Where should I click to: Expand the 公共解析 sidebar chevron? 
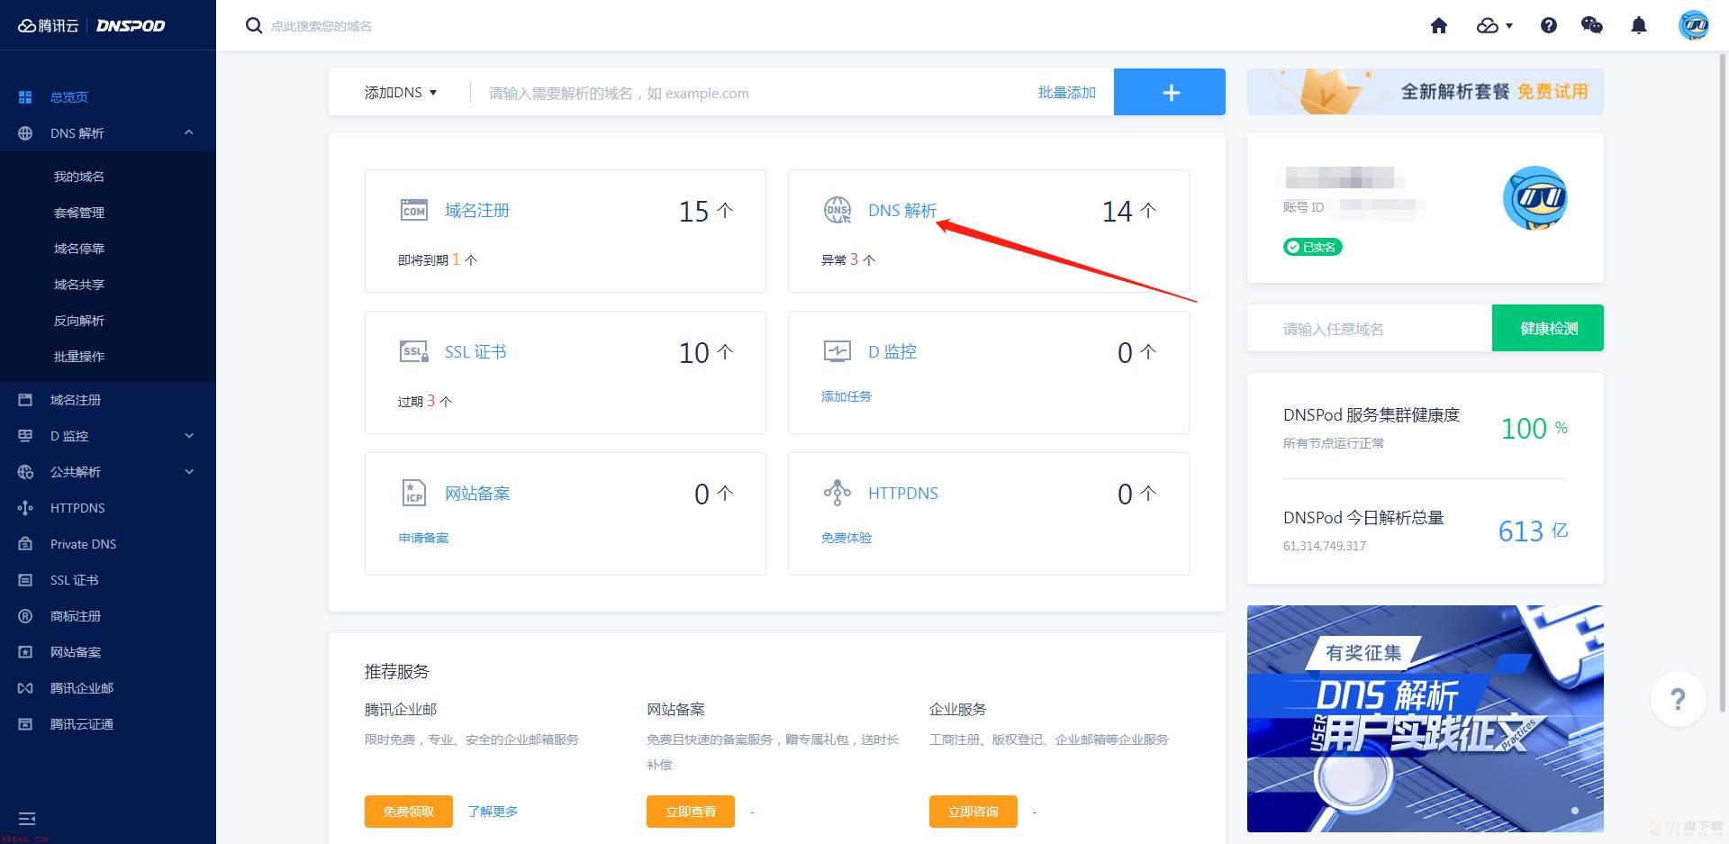189,472
